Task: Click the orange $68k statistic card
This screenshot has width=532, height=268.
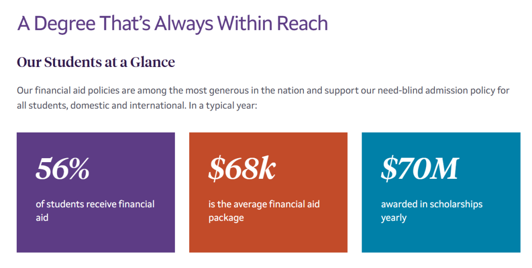Action: coord(268,192)
